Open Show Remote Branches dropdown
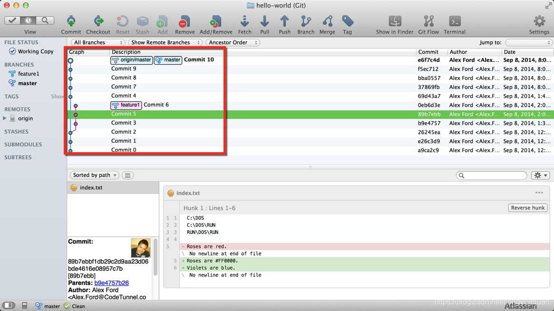Image resolution: width=554 pixels, height=311 pixels. 165,42
